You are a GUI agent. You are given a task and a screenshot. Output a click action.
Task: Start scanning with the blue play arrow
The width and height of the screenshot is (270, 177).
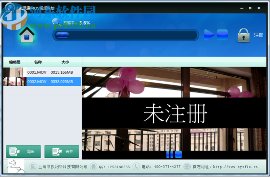[x=209, y=35]
